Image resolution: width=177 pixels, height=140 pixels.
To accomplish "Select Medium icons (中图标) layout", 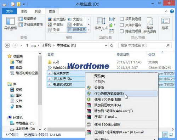I will pos(56,24).
